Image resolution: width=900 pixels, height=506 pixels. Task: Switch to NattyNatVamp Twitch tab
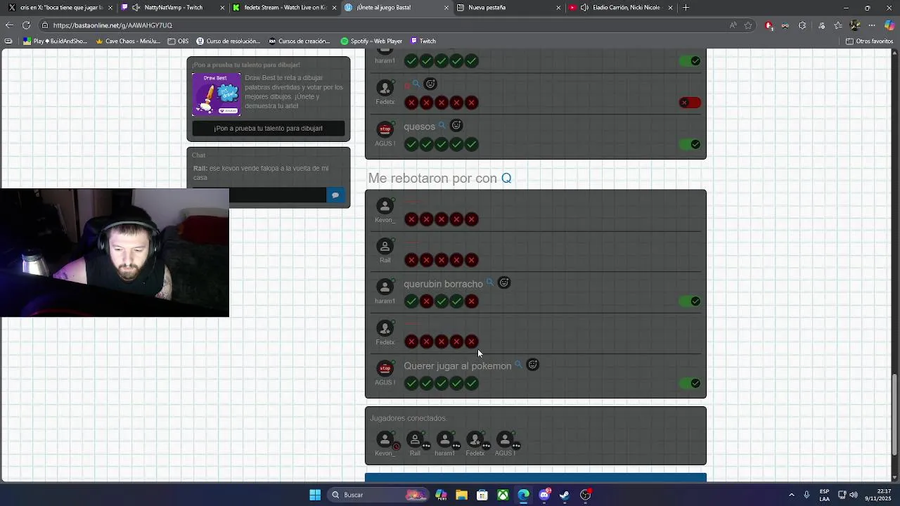tap(173, 8)
